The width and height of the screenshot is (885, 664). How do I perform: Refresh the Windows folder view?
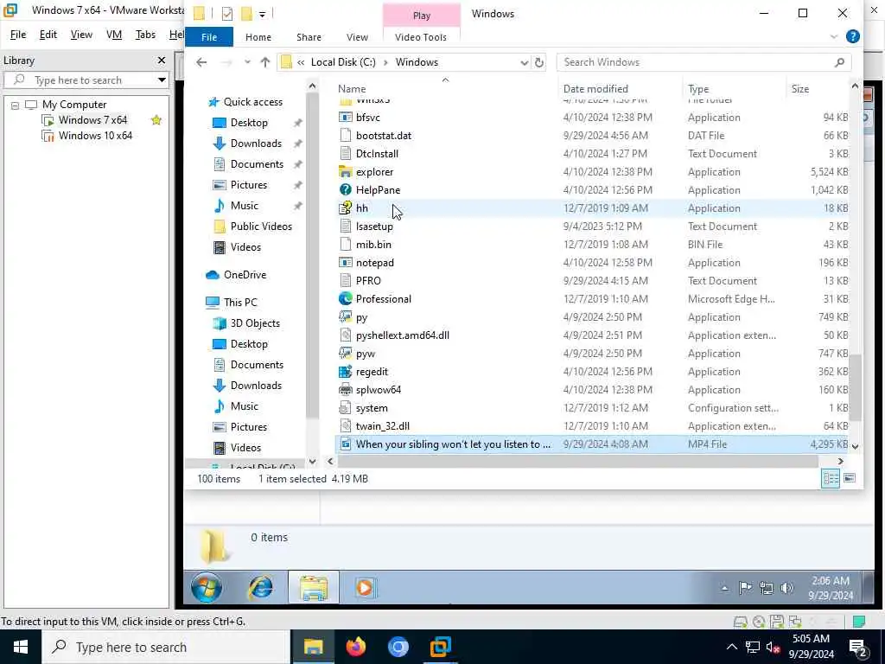tap(539, 62)
